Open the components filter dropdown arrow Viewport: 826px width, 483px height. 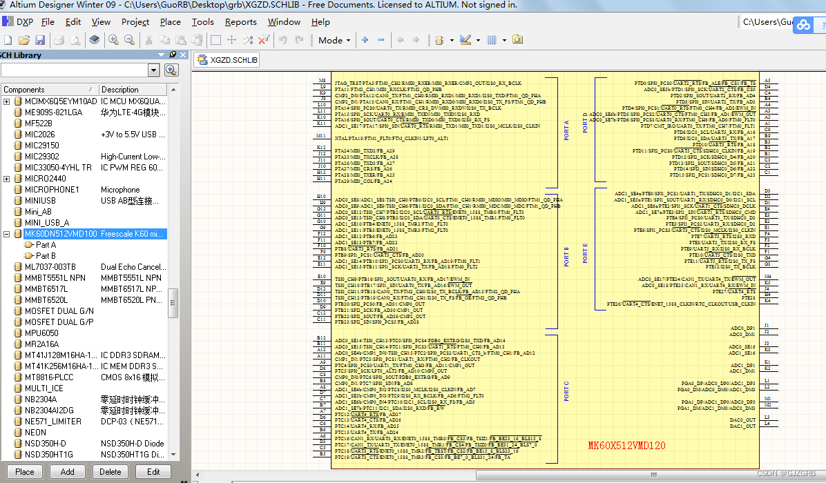[x=155, y=70]
